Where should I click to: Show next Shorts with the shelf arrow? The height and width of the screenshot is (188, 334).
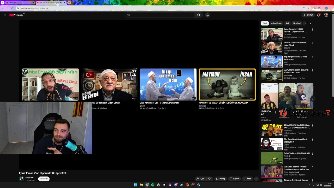(313, 99)
